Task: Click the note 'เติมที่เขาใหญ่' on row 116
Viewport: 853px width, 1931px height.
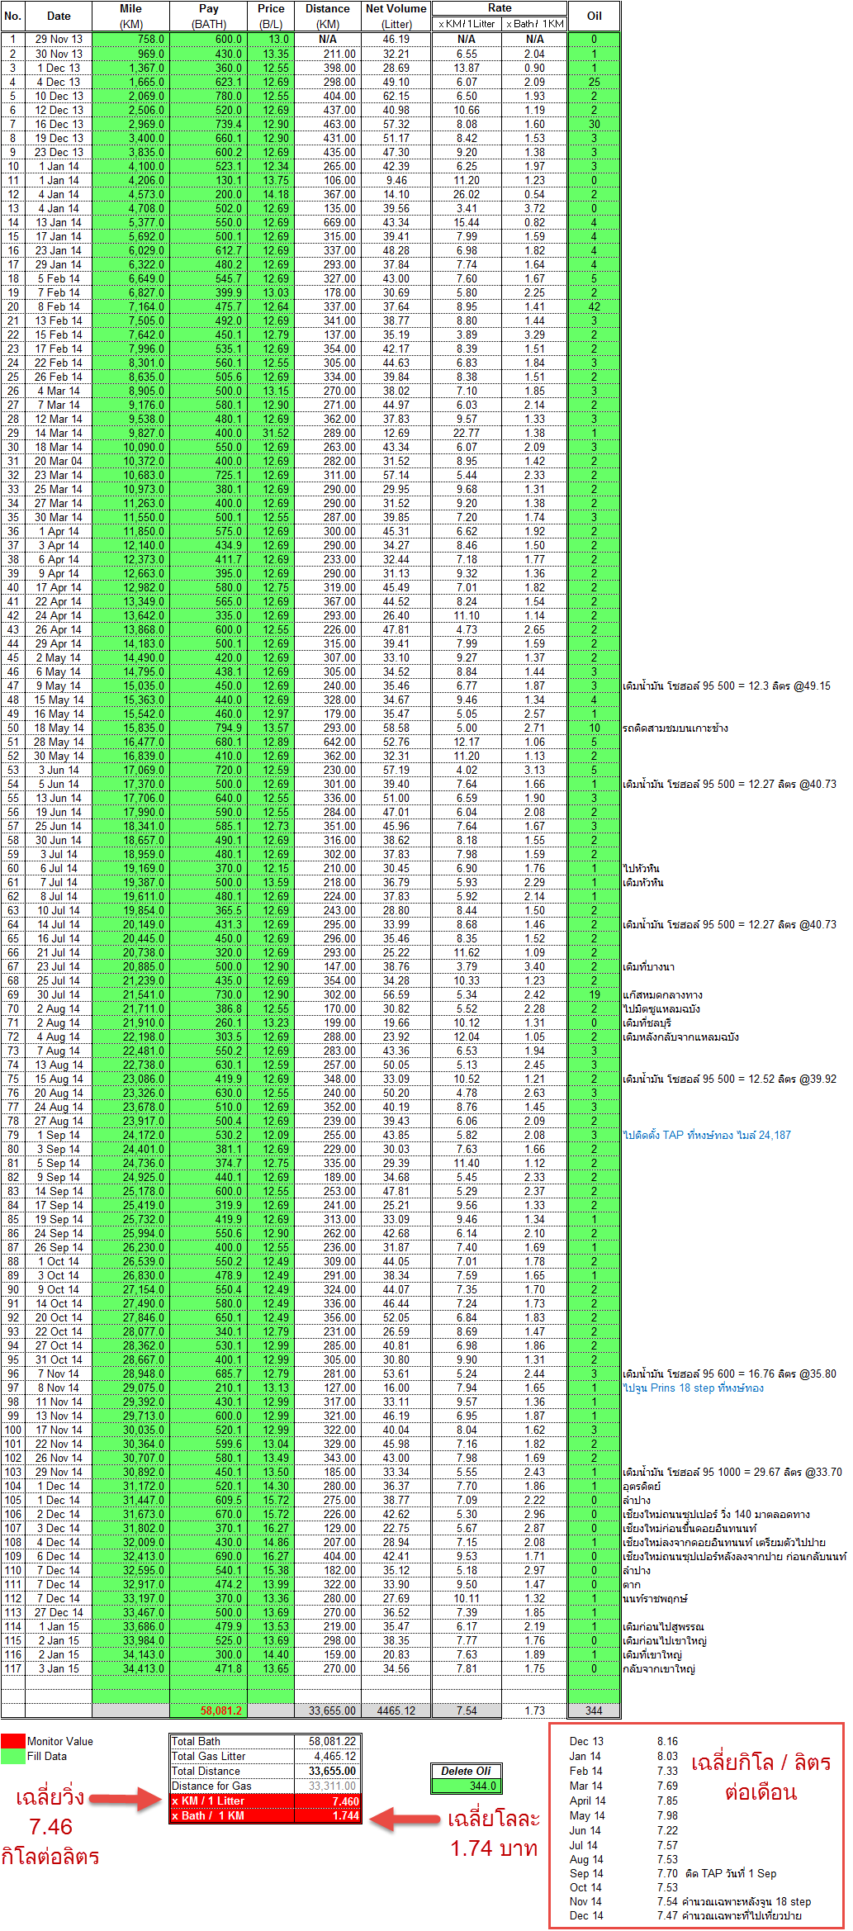Action: (653, 1654)
